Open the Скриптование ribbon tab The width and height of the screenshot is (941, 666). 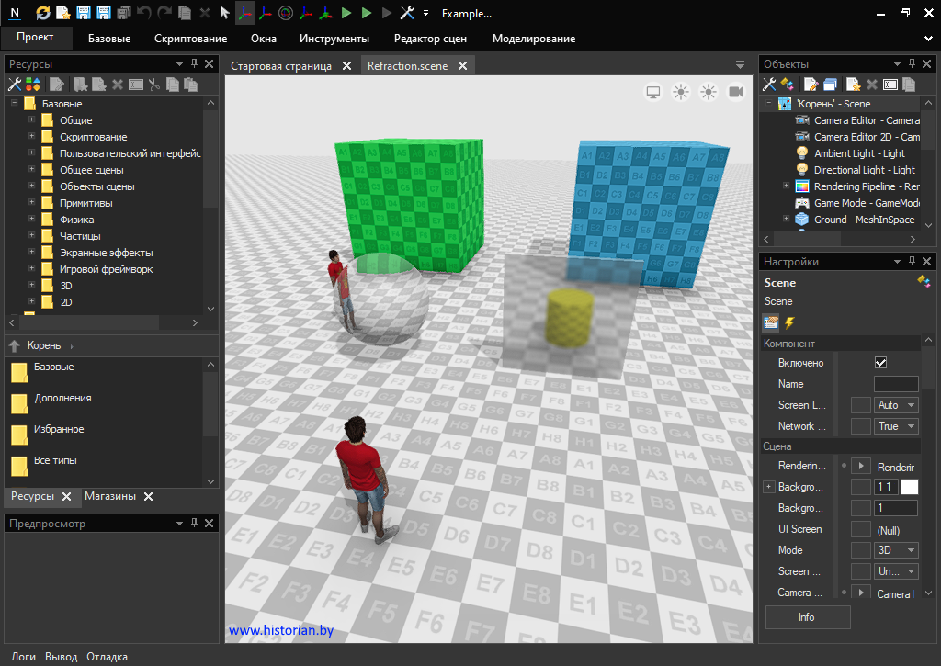coord(190,39)
